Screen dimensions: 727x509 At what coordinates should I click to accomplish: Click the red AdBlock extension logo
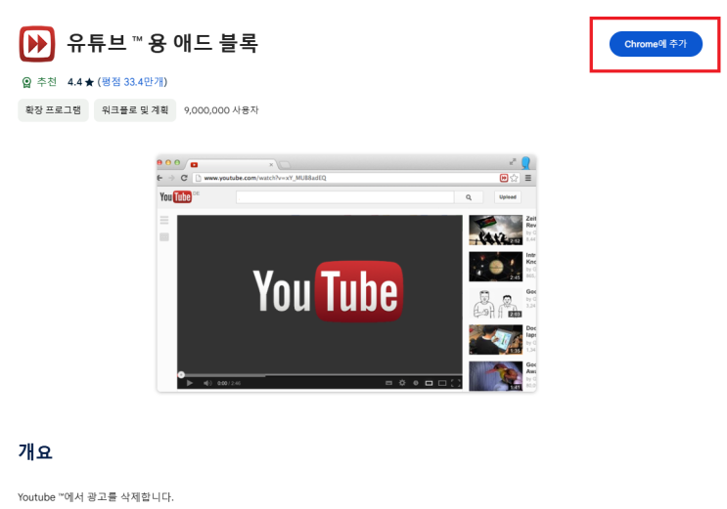(37, 44)
